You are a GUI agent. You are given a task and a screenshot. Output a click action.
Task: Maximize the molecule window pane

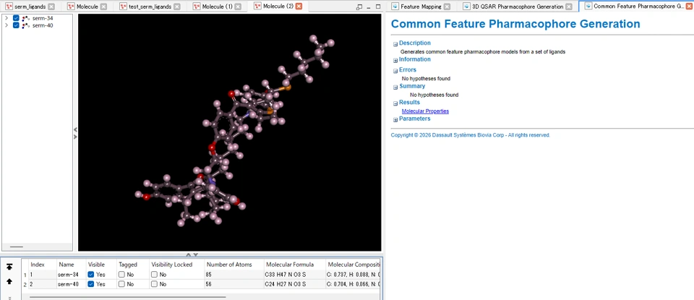coord(378,7)
